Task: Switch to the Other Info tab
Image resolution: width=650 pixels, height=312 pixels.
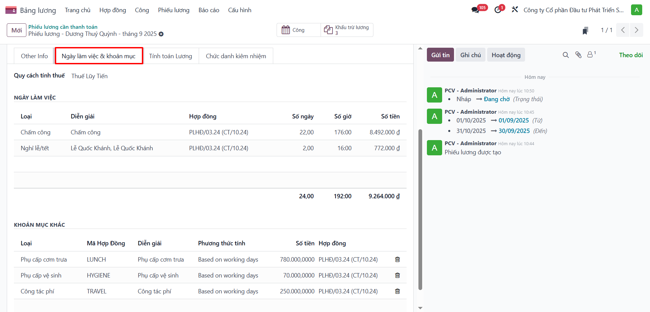Action: (x=34, y=56)
